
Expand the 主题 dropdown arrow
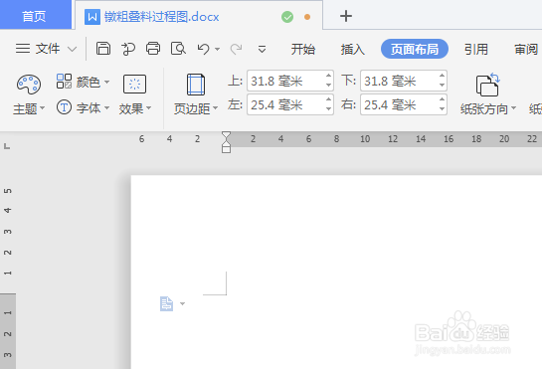[x=42, y=108]
